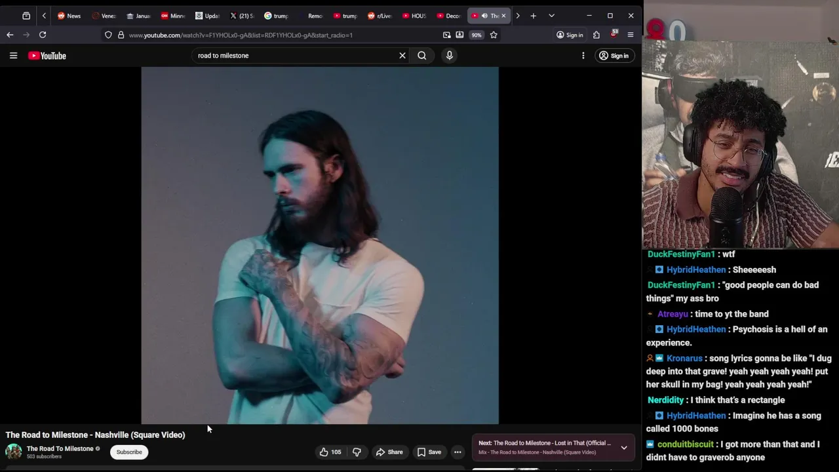Viewport: 839px width, 472px height.
Task: Go back with browser back arrow
Action: 10,35
